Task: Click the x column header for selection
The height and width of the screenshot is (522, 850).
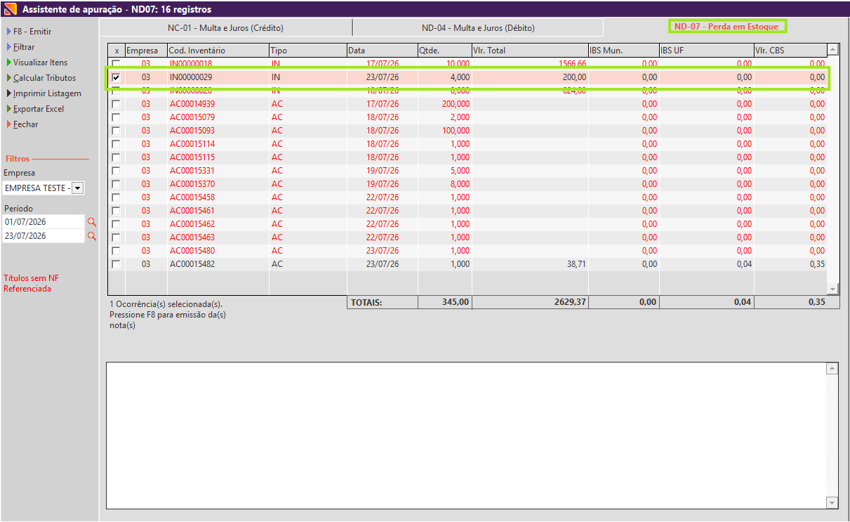Action: [117, 51]
